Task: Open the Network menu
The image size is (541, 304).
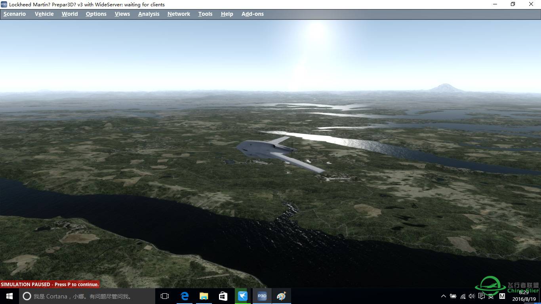Action: (x=179, y=14)
